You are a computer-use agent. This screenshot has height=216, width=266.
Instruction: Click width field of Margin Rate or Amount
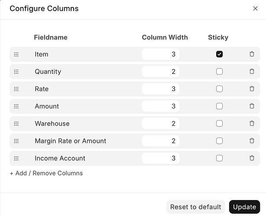[160, 141]
